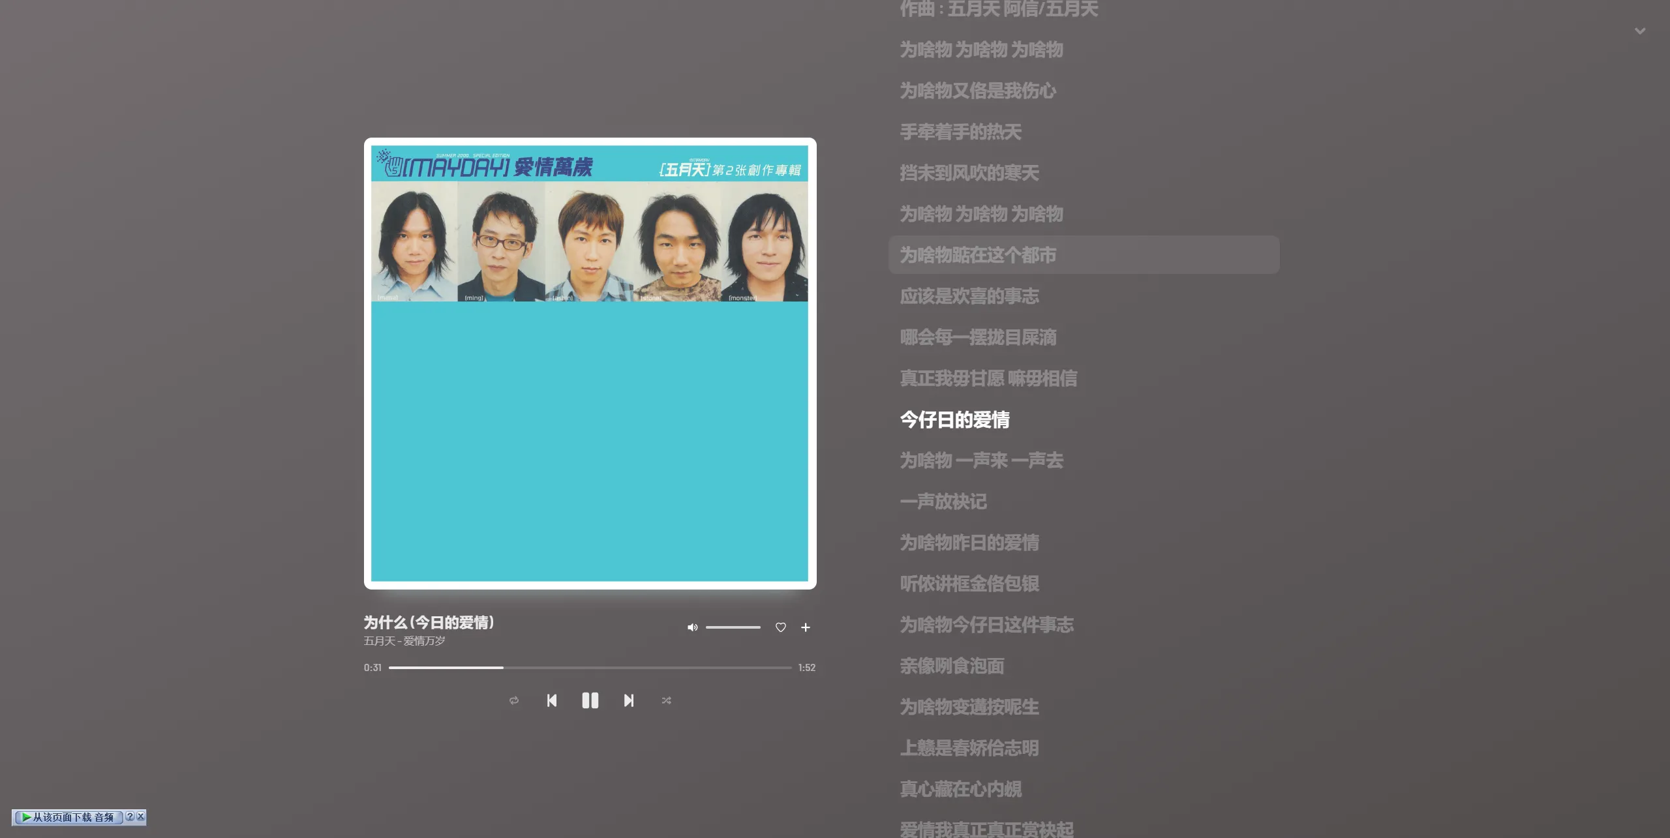Favorite the song with the heart icon

(780, 627)
